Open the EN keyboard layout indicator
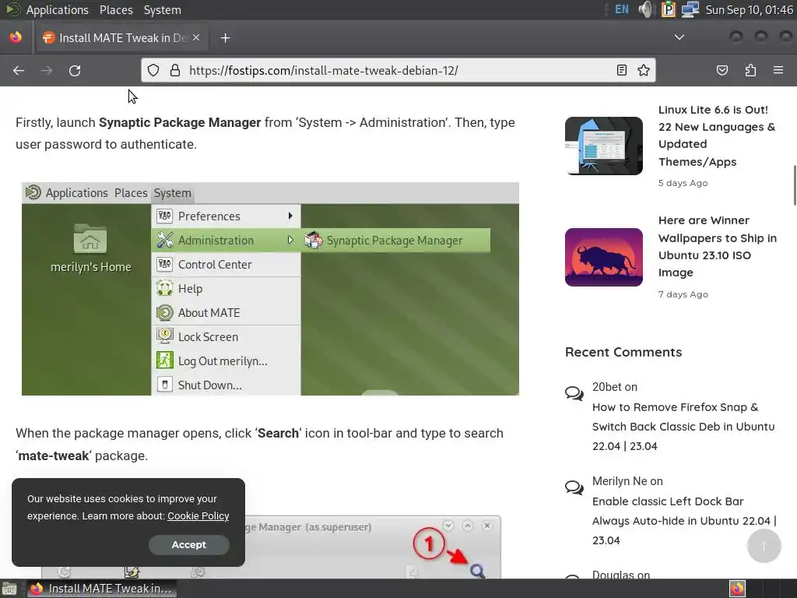Image resolution: width=797 pixels, height=598 pixels. (x=622, y=9)
